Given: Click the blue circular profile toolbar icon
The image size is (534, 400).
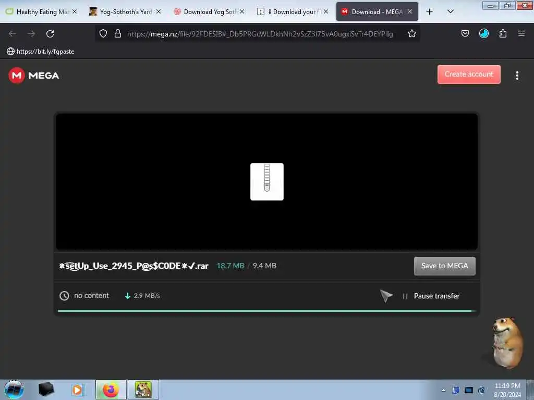Looking at the screenshot, I should [483, 33].
